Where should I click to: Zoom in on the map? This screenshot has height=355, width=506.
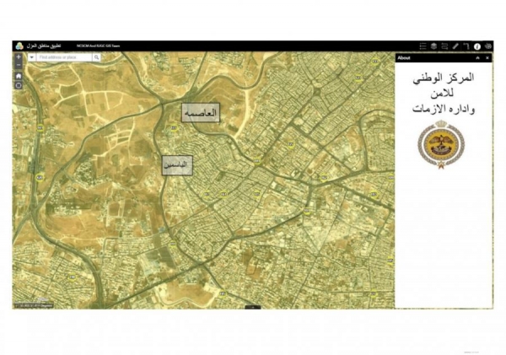pos(19,57)
